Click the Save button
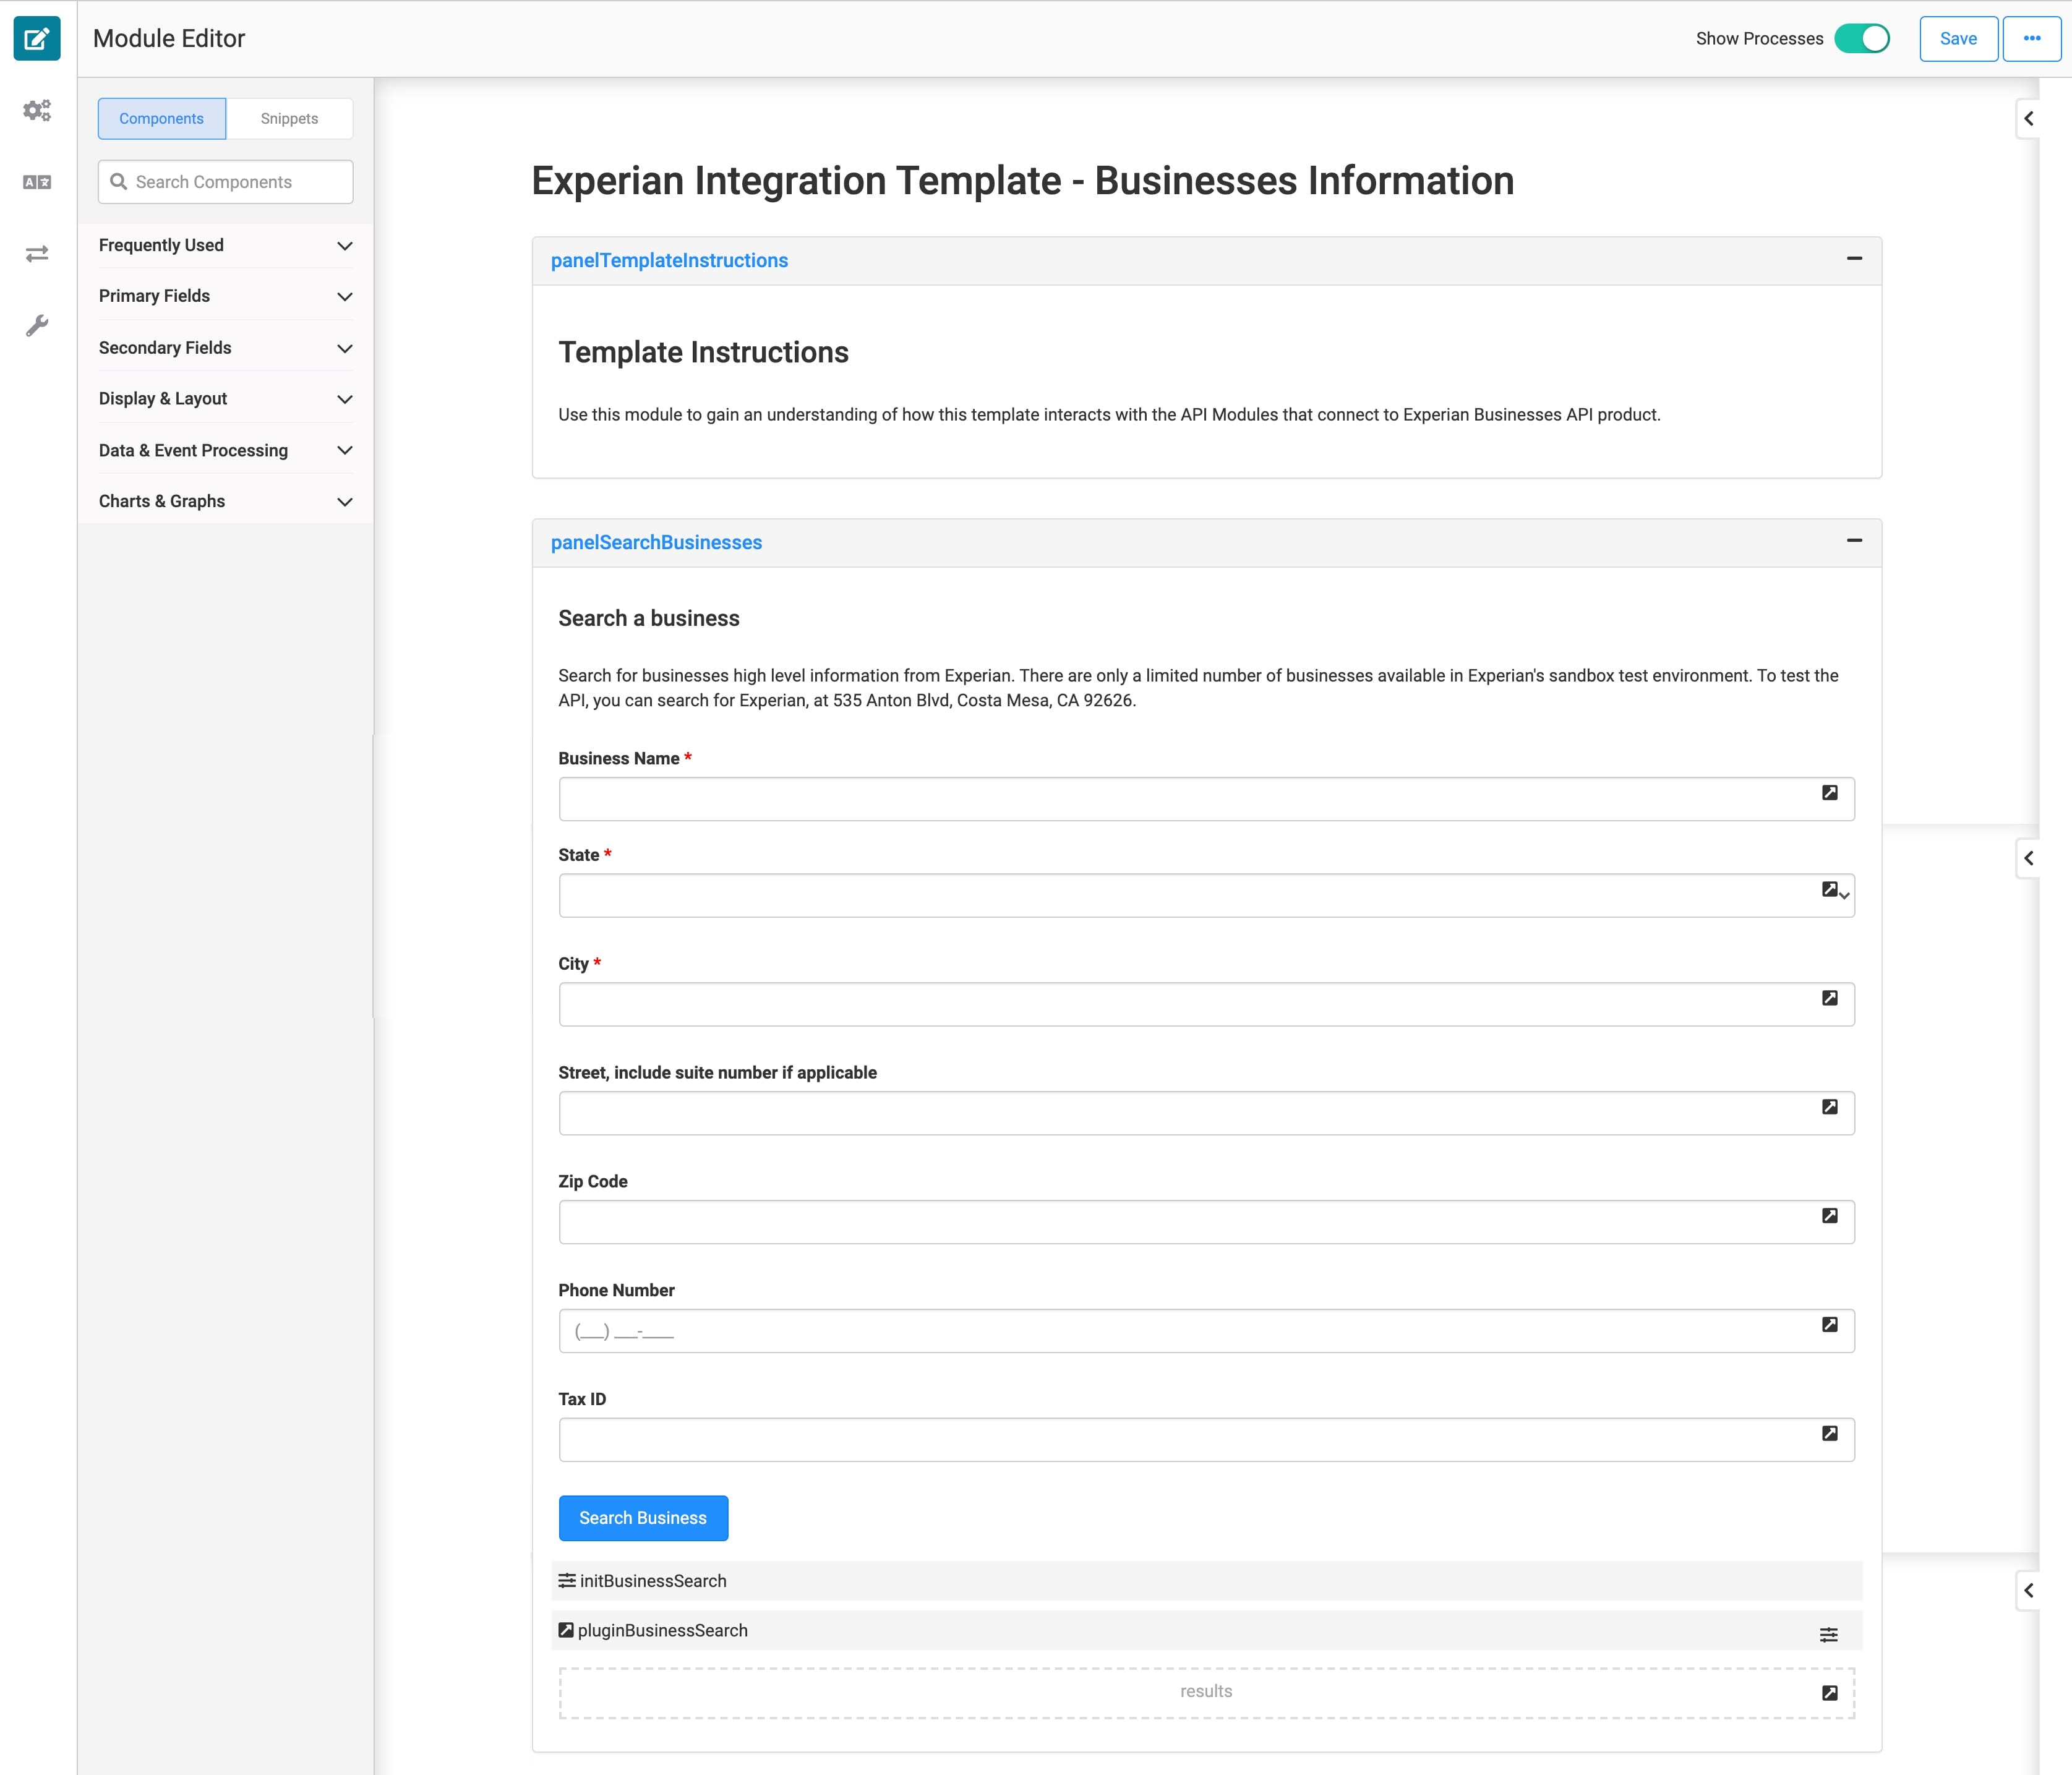This screenshot has width=2072, height=1775. pyautogui.click(x=1958, y=39)
